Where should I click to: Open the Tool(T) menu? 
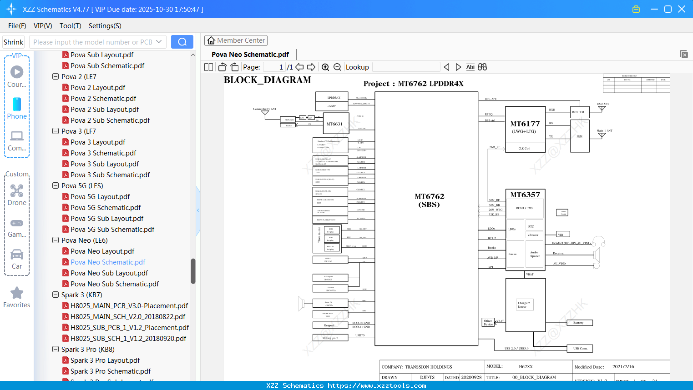(x=70, y=26)
